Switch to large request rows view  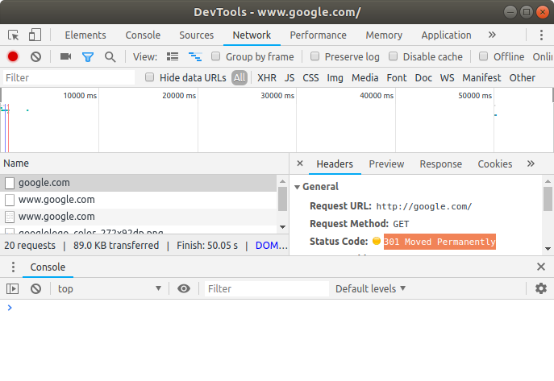(x=173, y=56)
